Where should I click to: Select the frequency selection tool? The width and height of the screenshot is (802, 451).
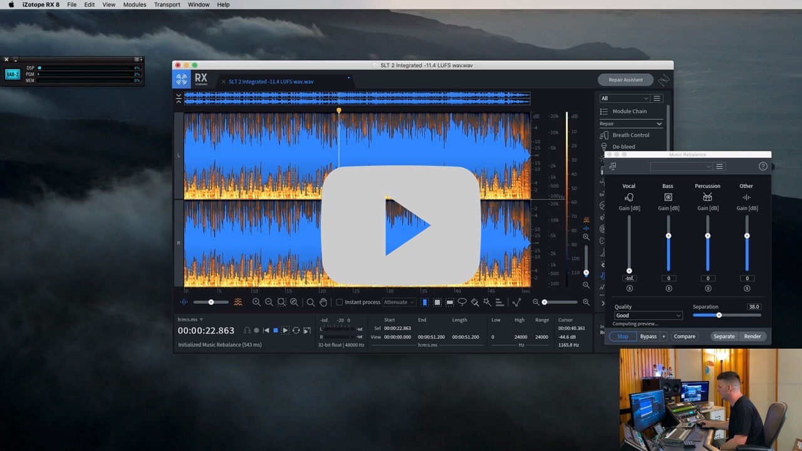click(x=449, y=302)
